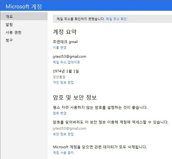Click the 계정 사용 중지 link
172x159 pixels.
(63, 152)
